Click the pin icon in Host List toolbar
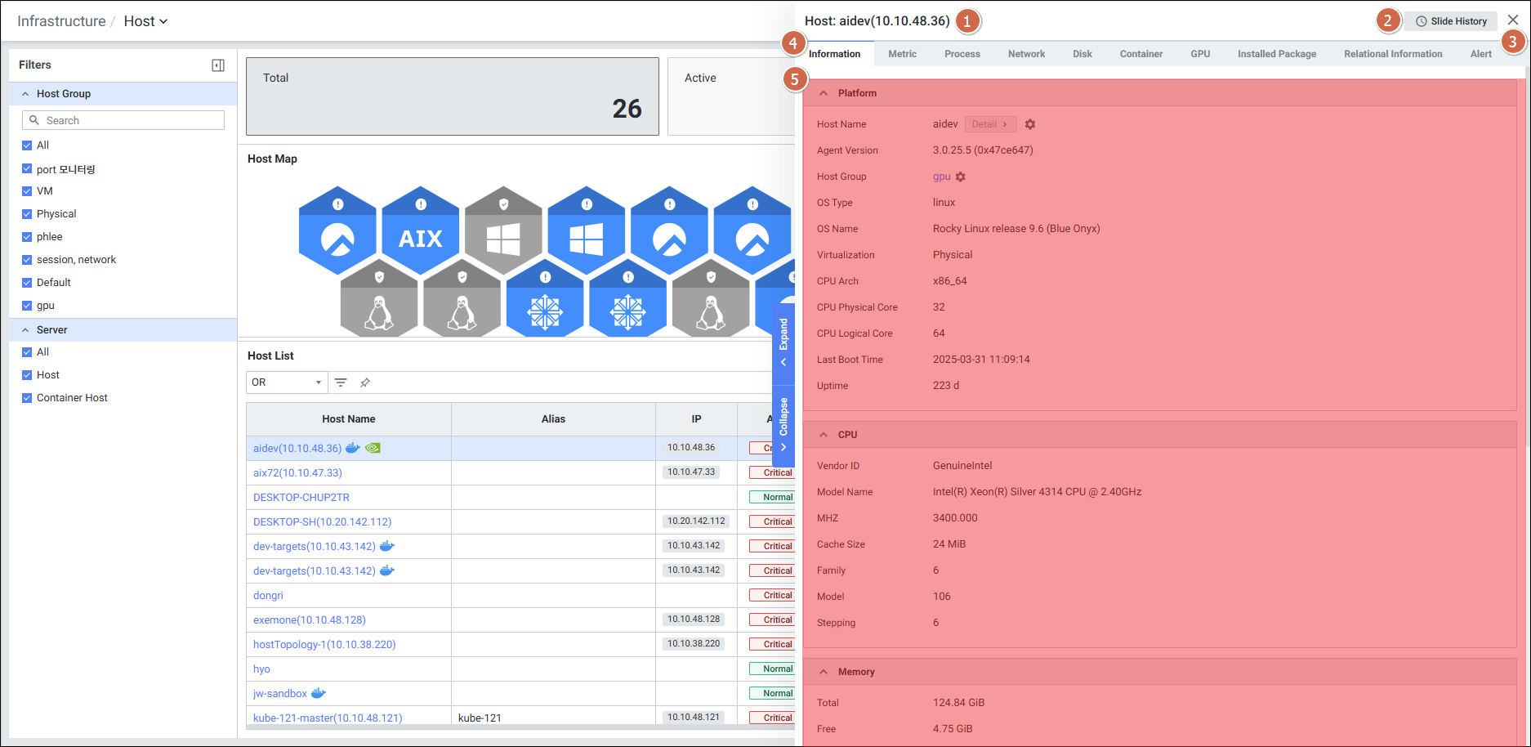 pyautogui.click(x=365, y=382)
